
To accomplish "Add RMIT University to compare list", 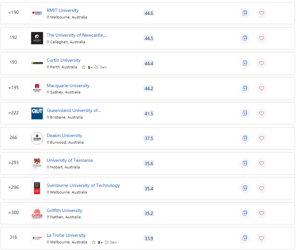I will point(245,13).
